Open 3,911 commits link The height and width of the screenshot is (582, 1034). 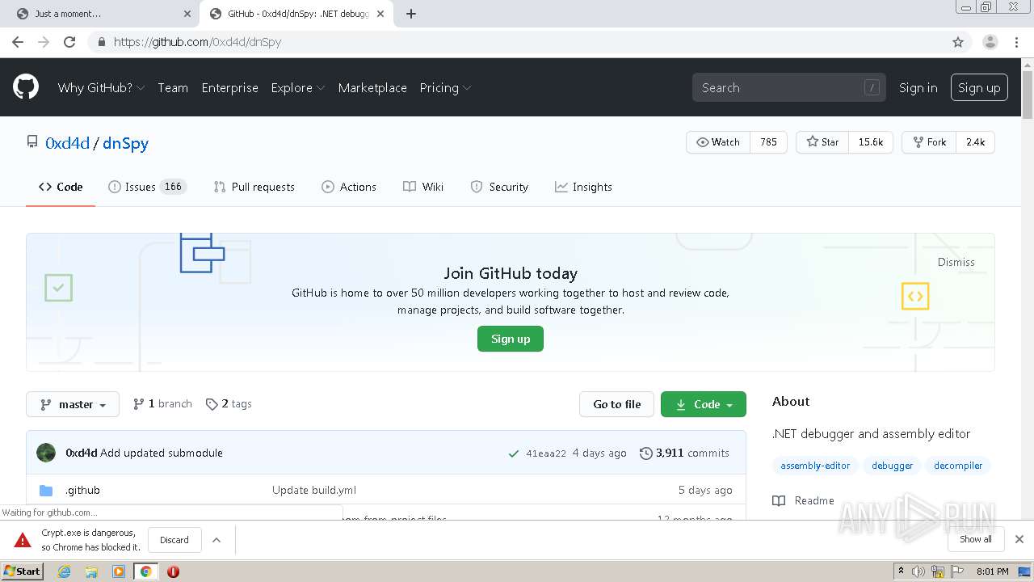[x=684, y=453]
